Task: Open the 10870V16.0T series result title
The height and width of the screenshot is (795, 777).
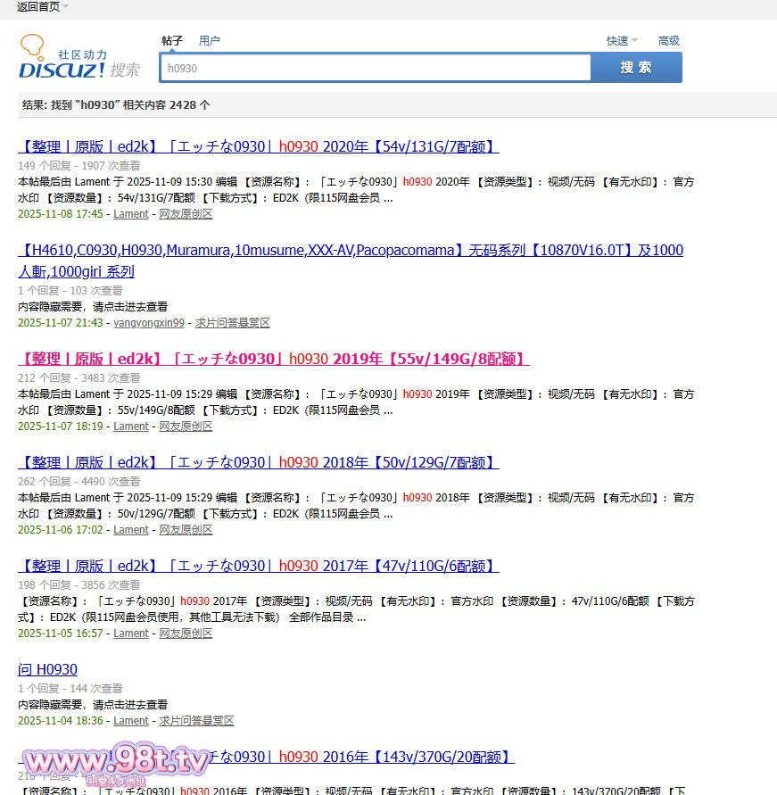Action: coord(350,251)
